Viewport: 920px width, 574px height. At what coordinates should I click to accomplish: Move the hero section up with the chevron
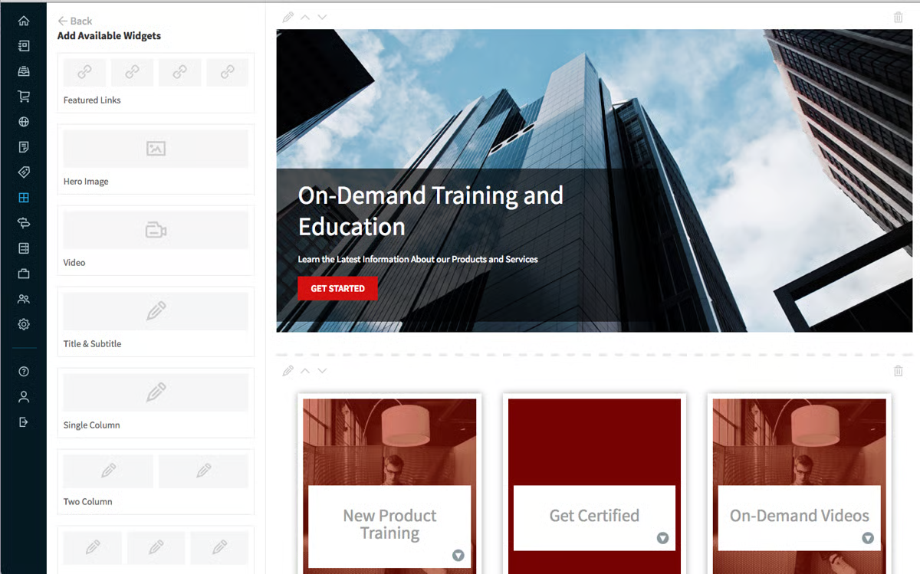(x=304, y=16)
